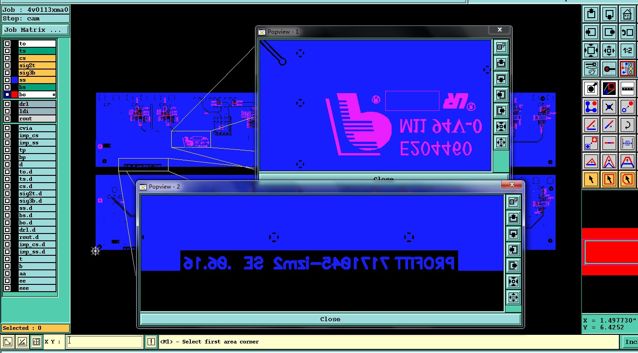Viewport: 638px width, 353px height.
Task: Click the zoom in icon with outward arrows
Action: point(591,50)
